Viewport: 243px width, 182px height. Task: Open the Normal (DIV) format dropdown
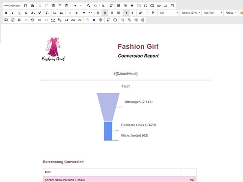[x=191, y=13]
